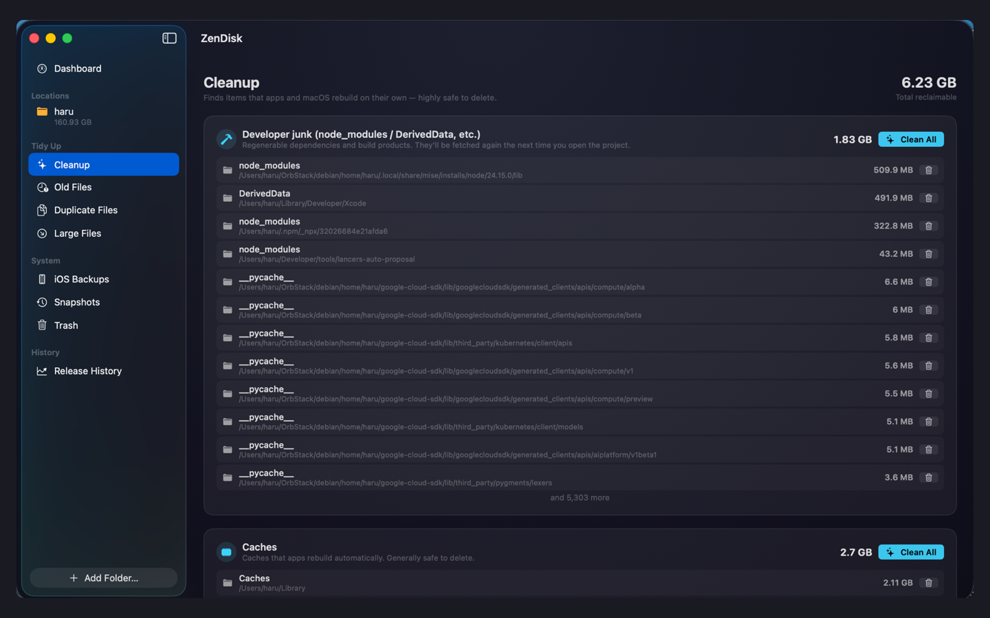
Task: Trash the 5.6 MB __pycache__ folder
Action: 929,366
